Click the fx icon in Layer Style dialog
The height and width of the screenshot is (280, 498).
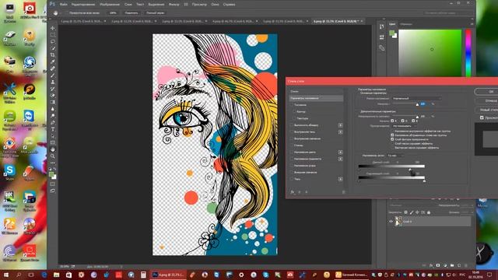click(x=293, y=192)
